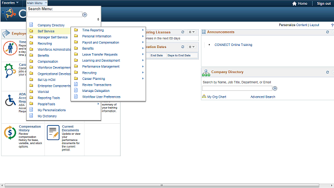334x188 pixels.
Task: Refresh the Announcements pagelet
Action: [327, 32]
